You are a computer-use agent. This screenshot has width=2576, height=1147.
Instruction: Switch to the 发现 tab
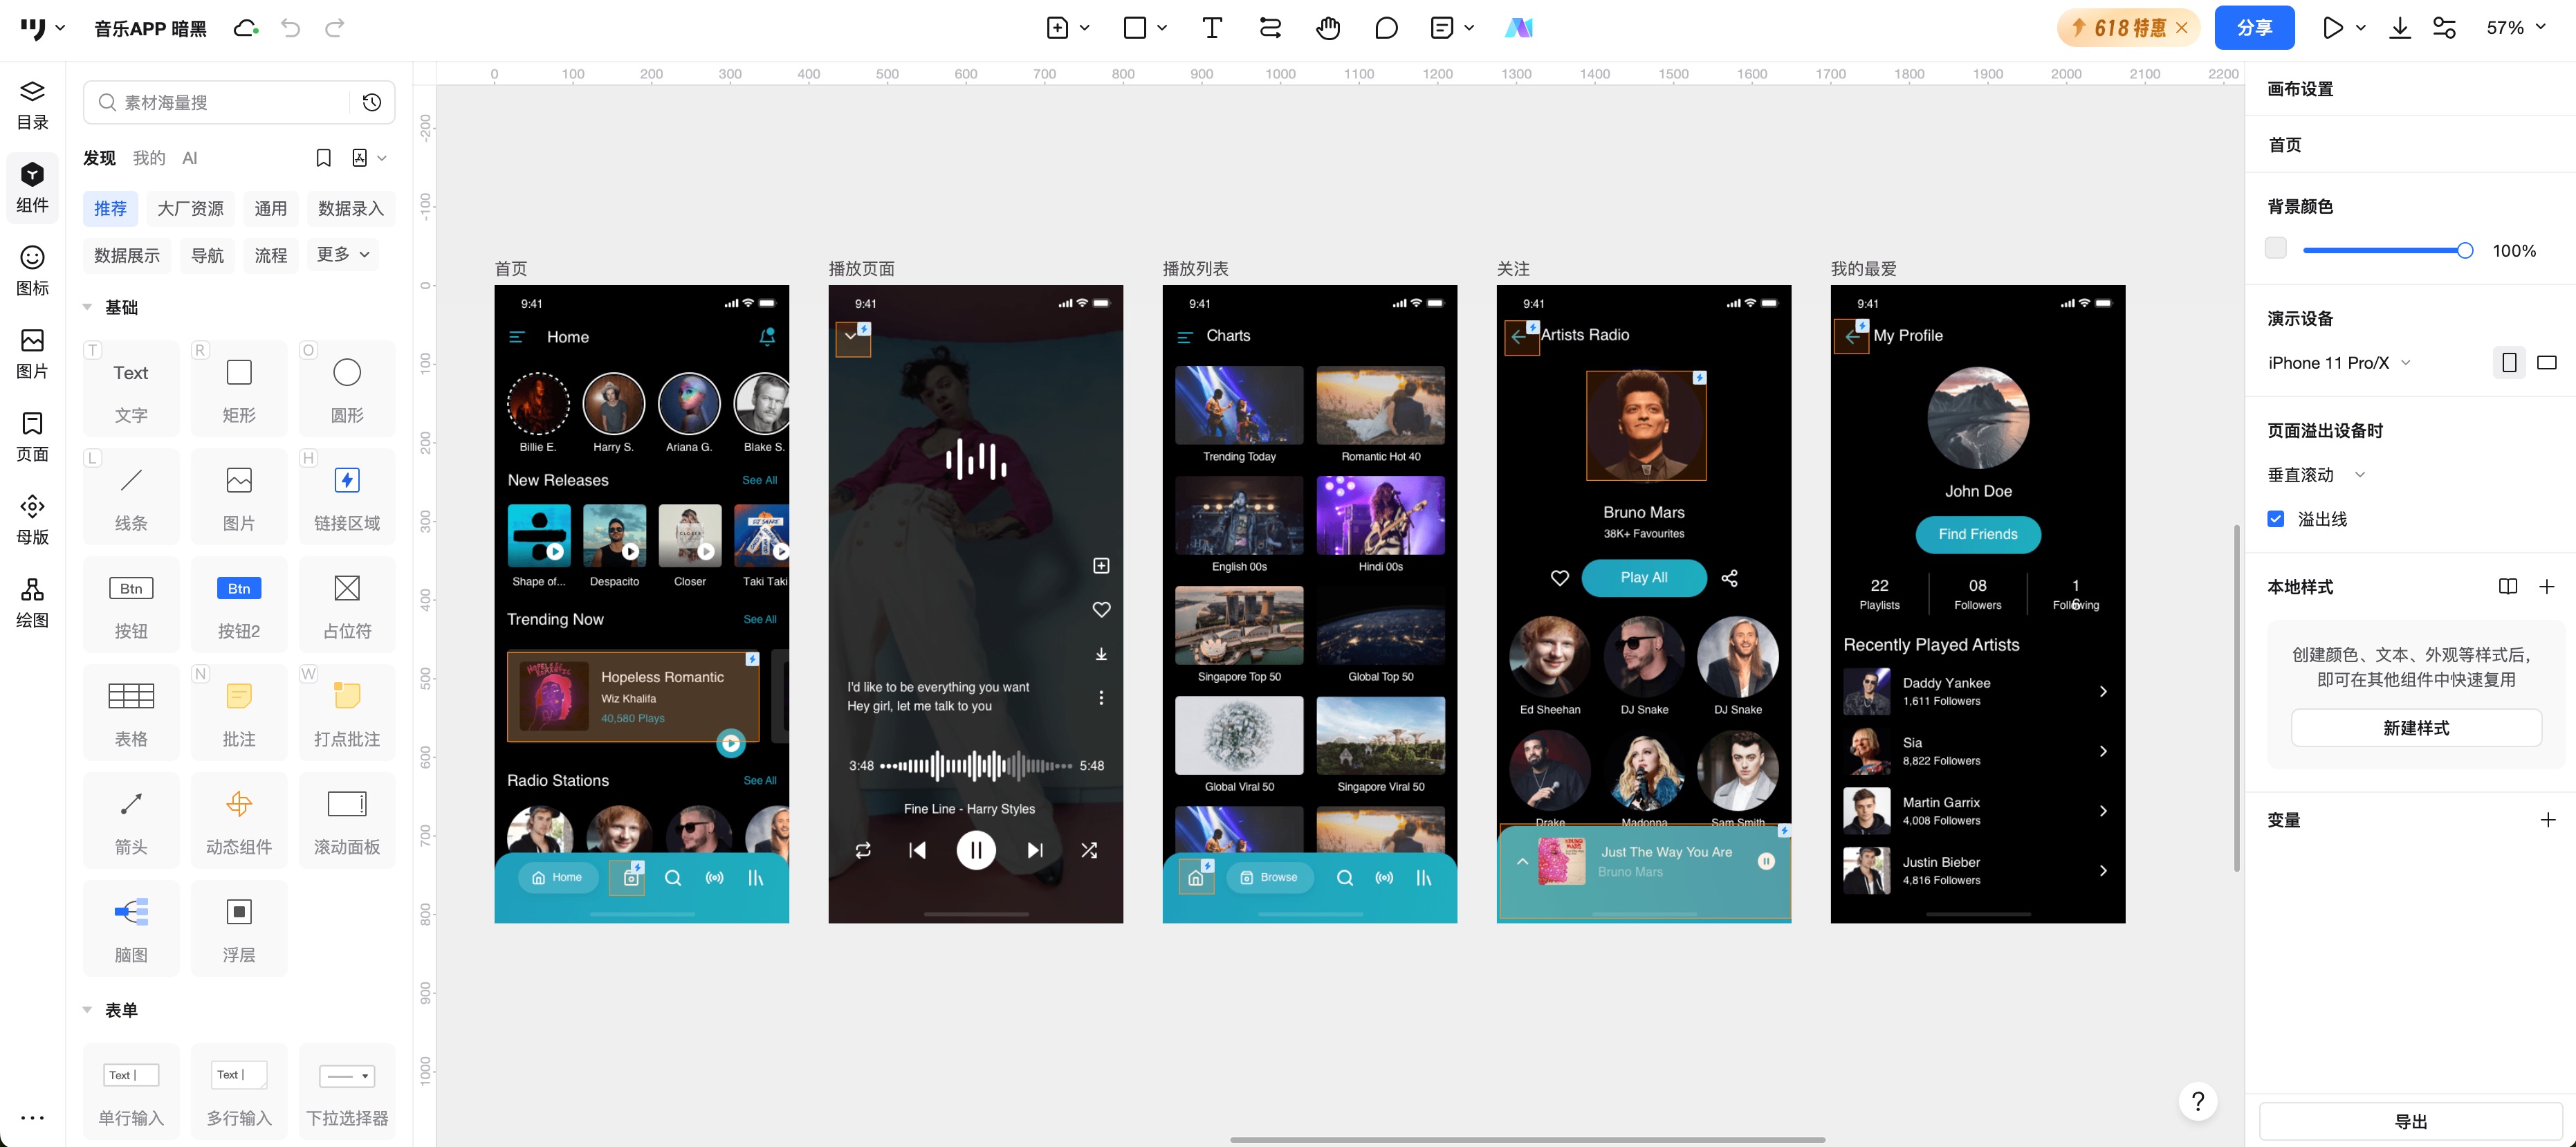point(99,158)
